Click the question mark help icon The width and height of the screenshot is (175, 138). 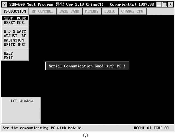click(5, 5)
